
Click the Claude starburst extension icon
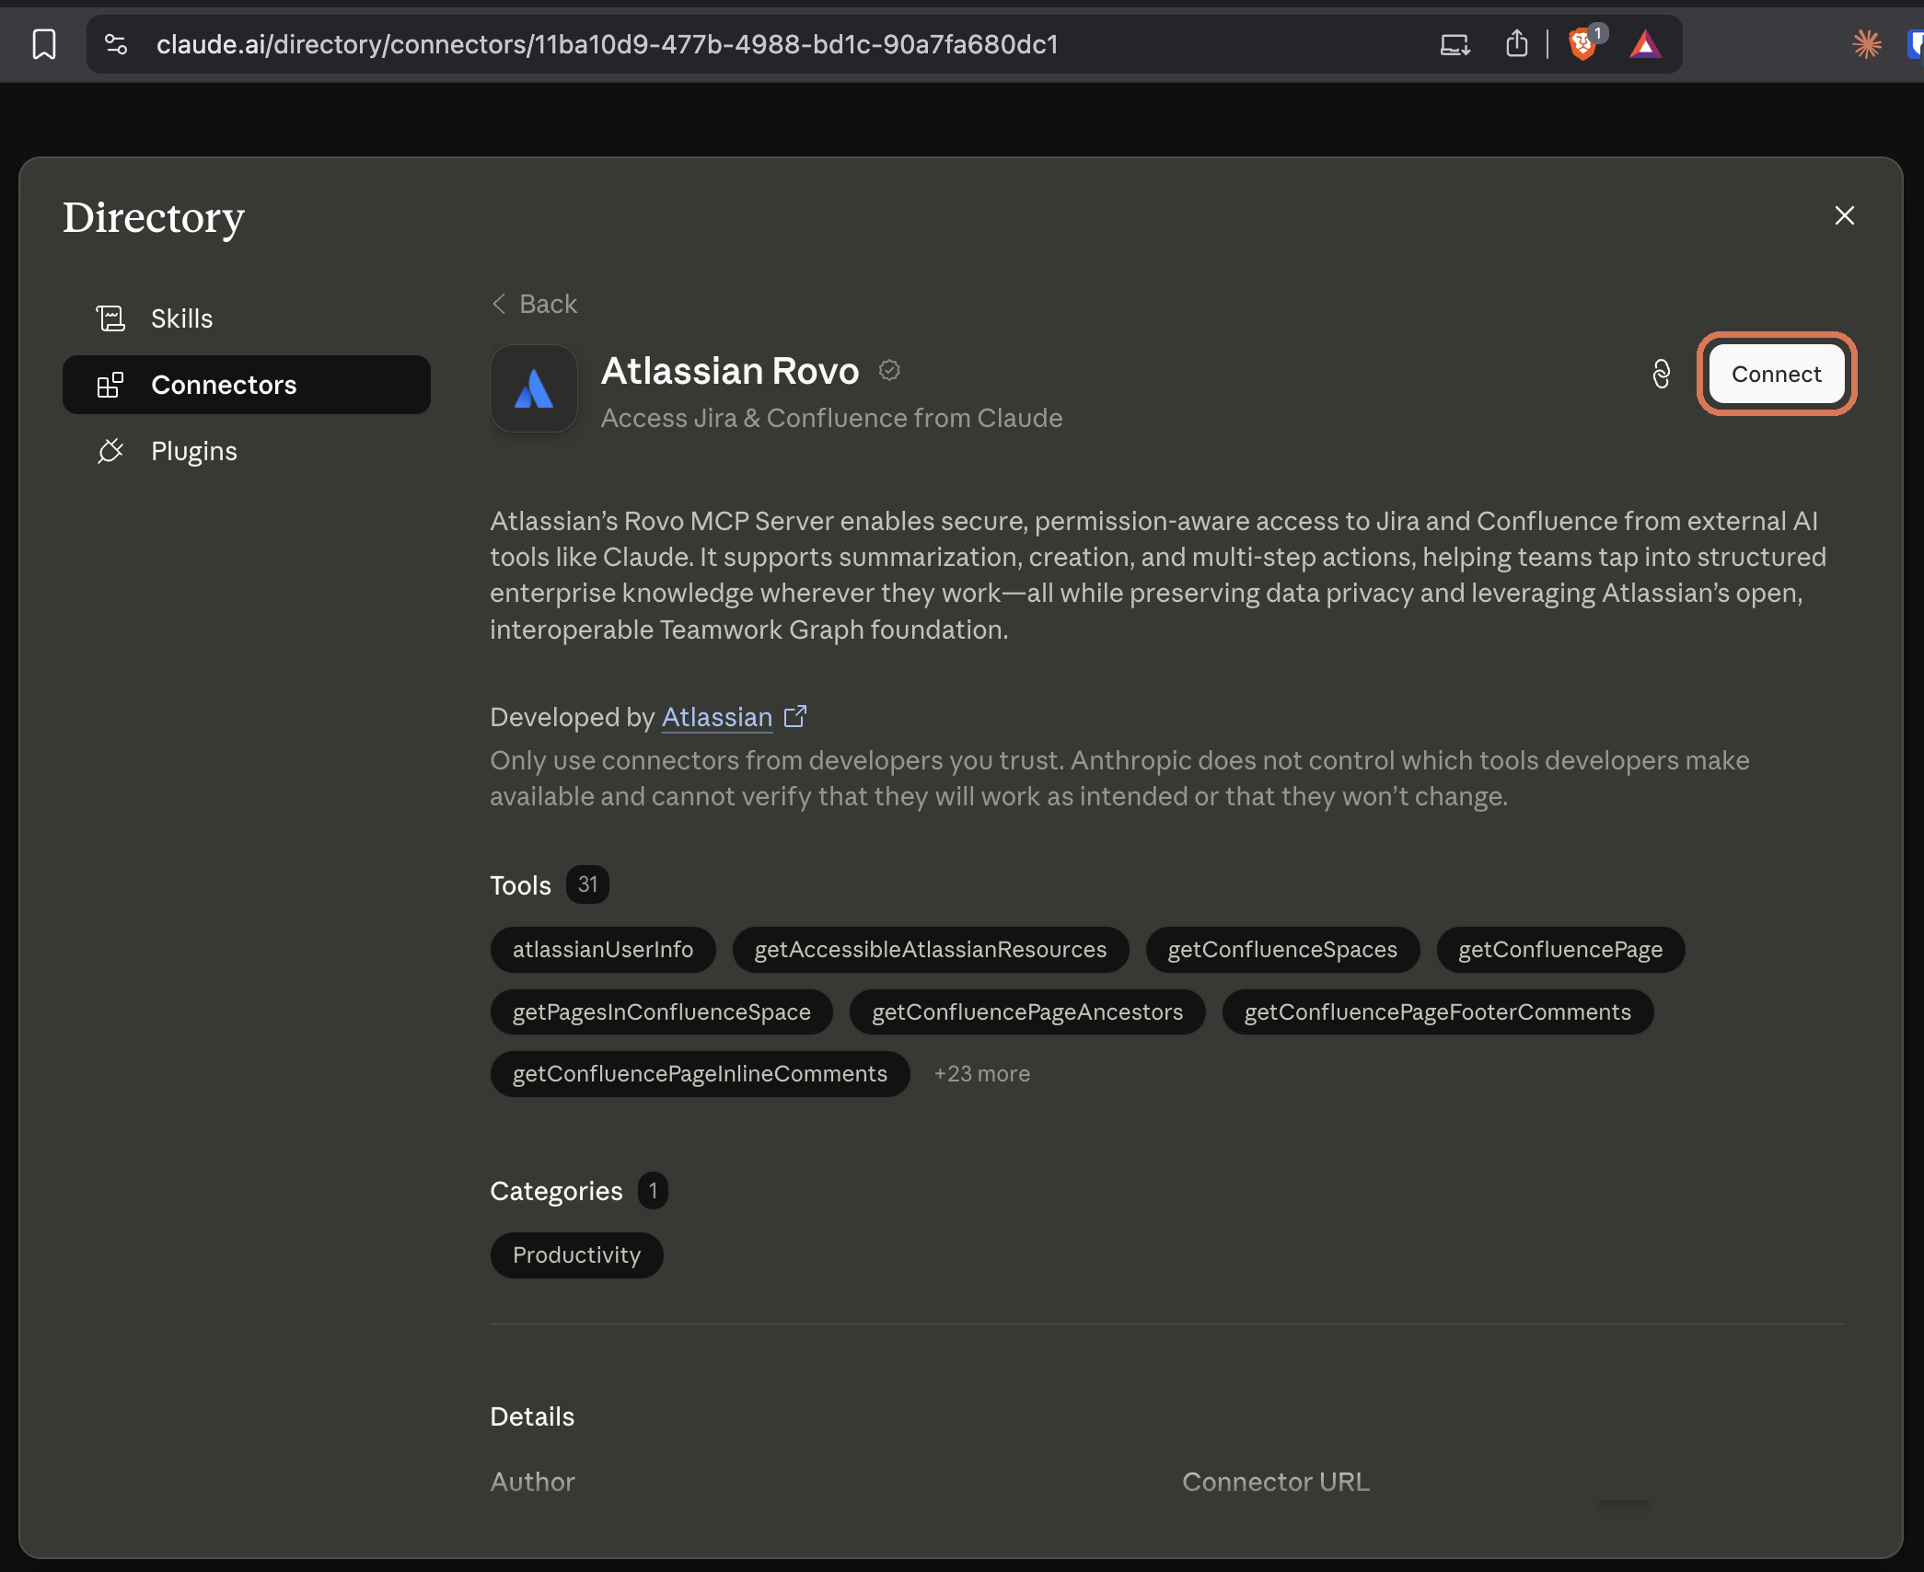(1866, 44)
